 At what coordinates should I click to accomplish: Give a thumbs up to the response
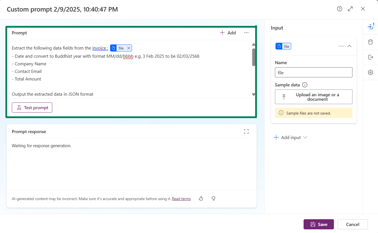pos(201,198)
